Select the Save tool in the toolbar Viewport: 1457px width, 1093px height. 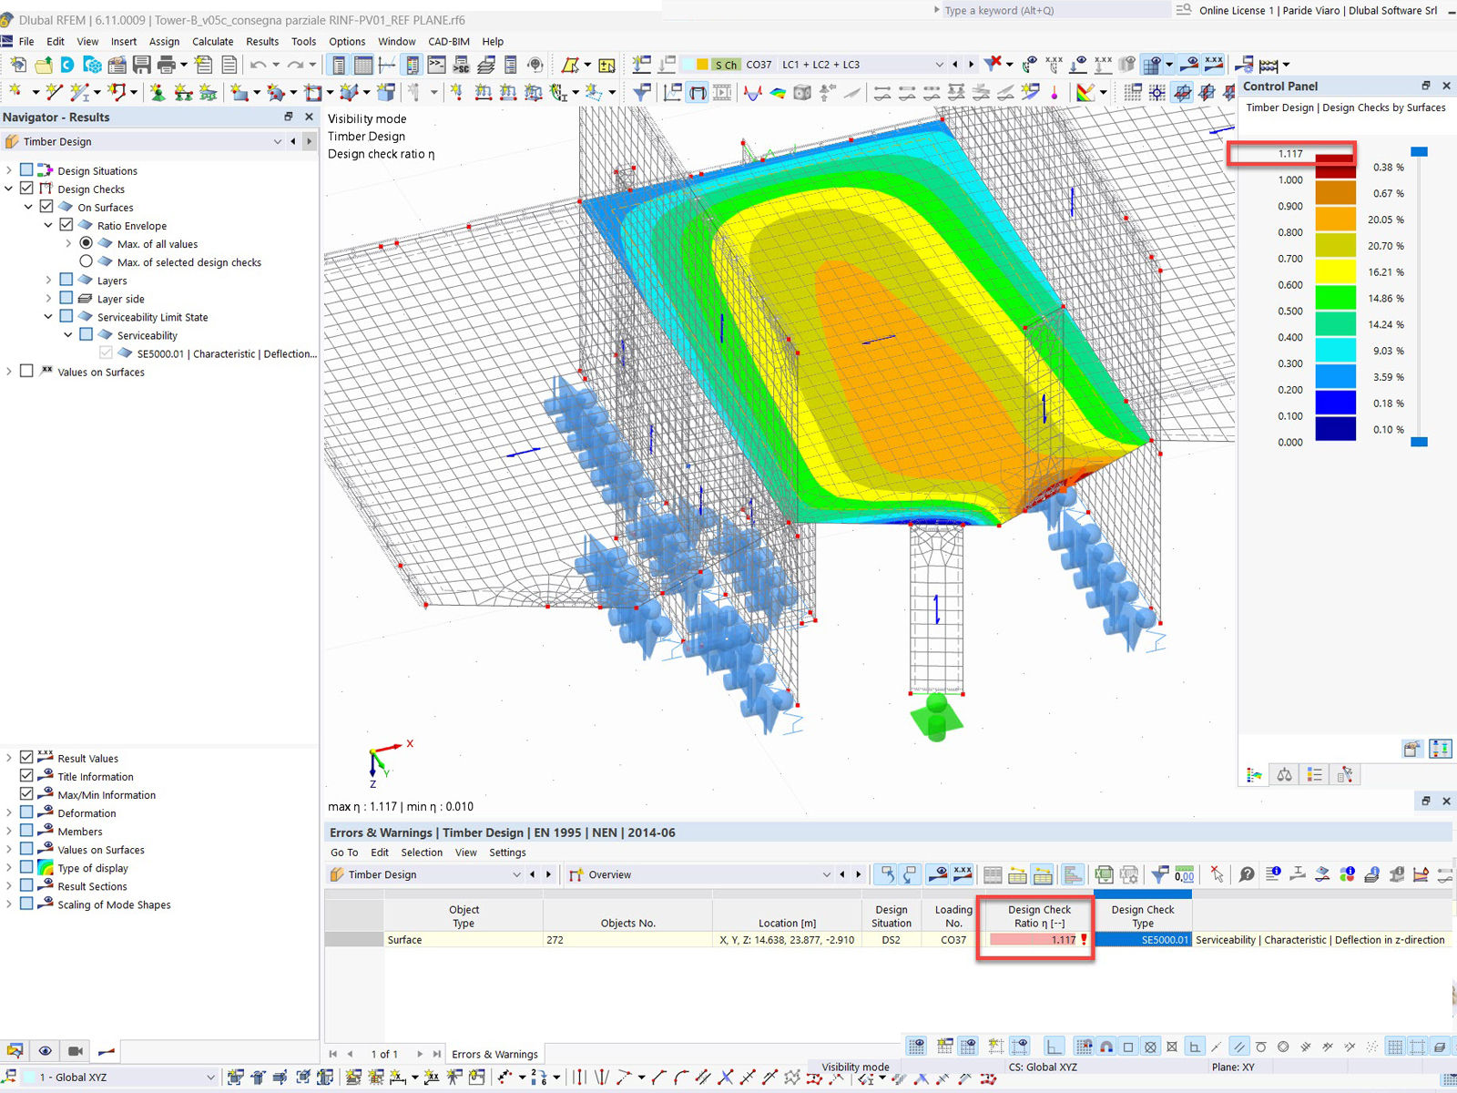click(x=141, y=64)
